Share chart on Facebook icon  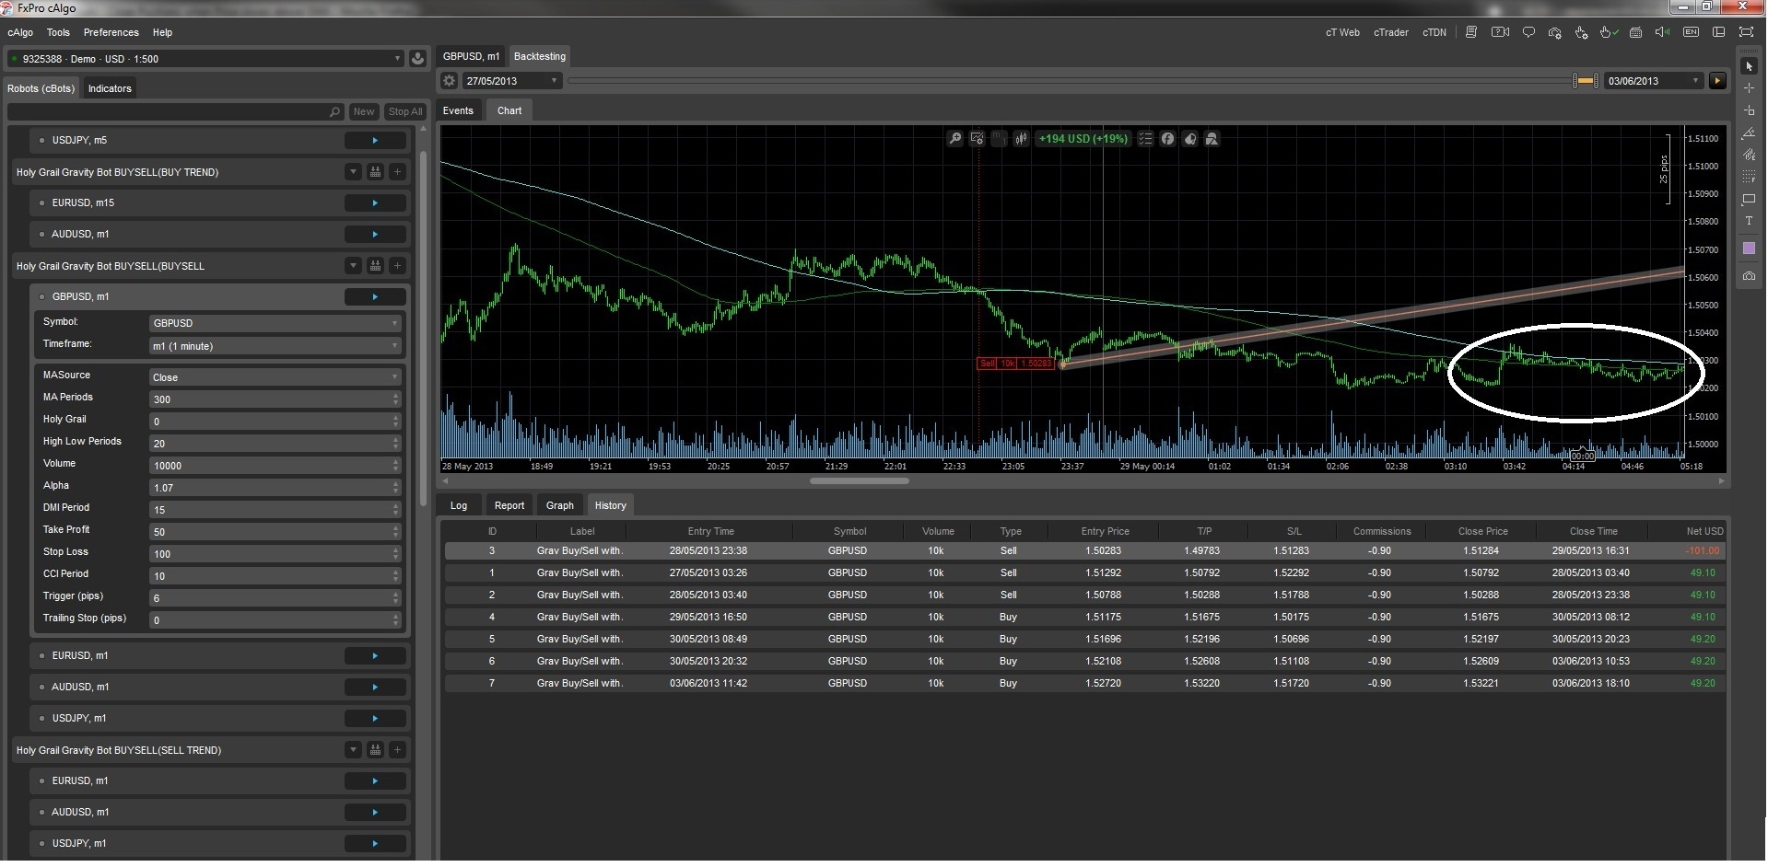[x=1167, y=139]
